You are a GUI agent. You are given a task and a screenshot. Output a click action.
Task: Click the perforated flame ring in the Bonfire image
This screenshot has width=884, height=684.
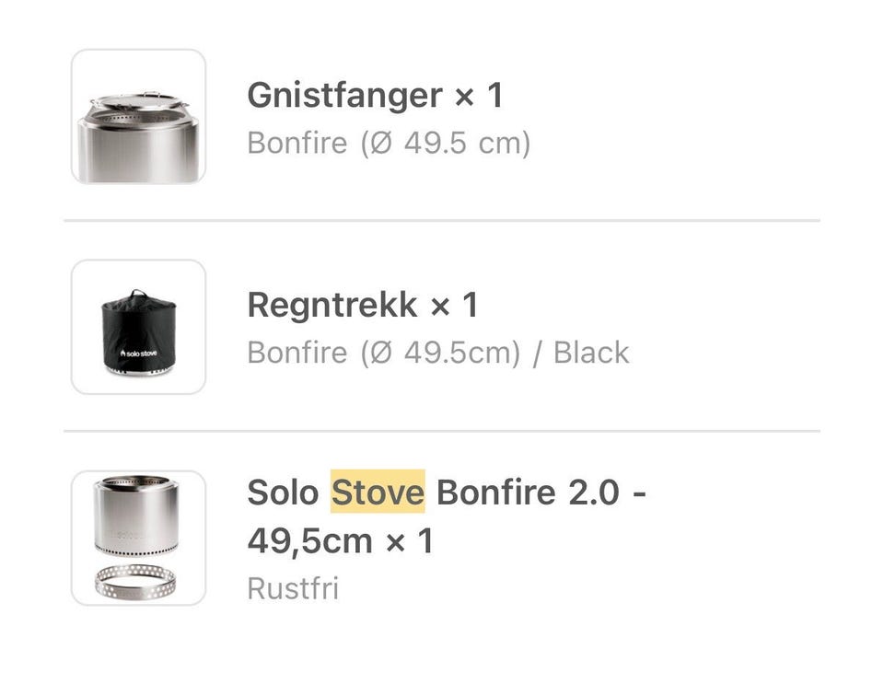point(135,582)
